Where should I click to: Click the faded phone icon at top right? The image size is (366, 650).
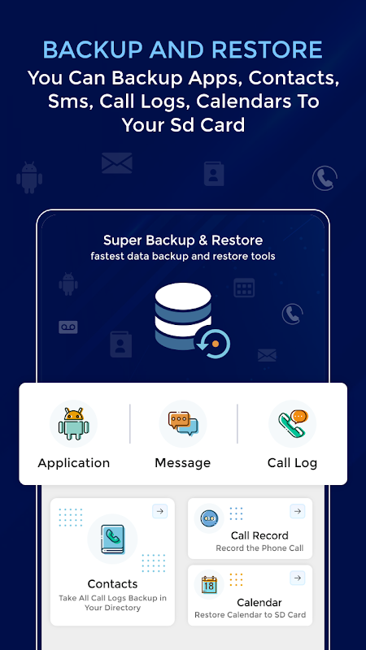[325, 178]
